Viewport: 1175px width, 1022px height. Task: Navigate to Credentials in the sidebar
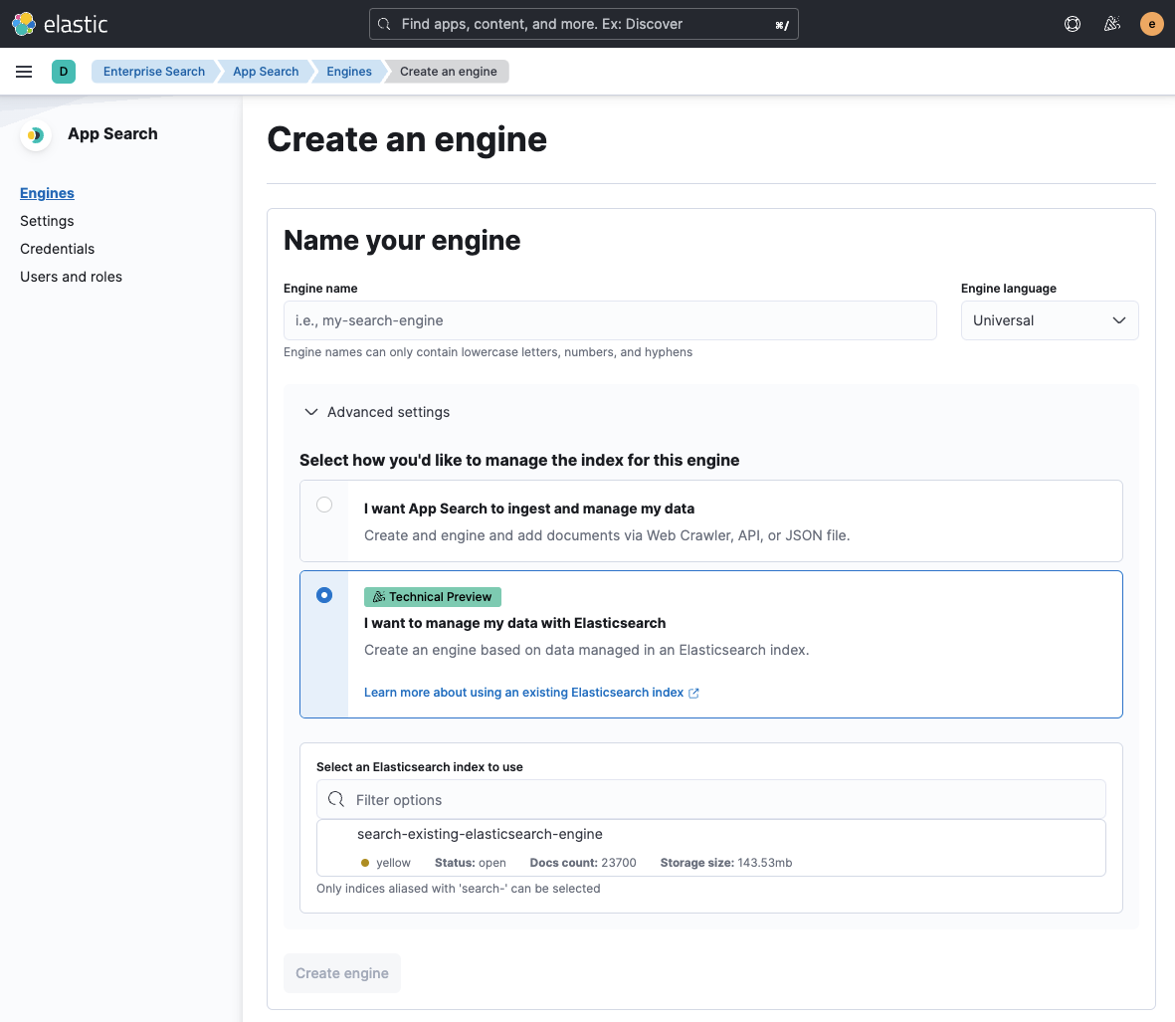[x=57, y=248]
